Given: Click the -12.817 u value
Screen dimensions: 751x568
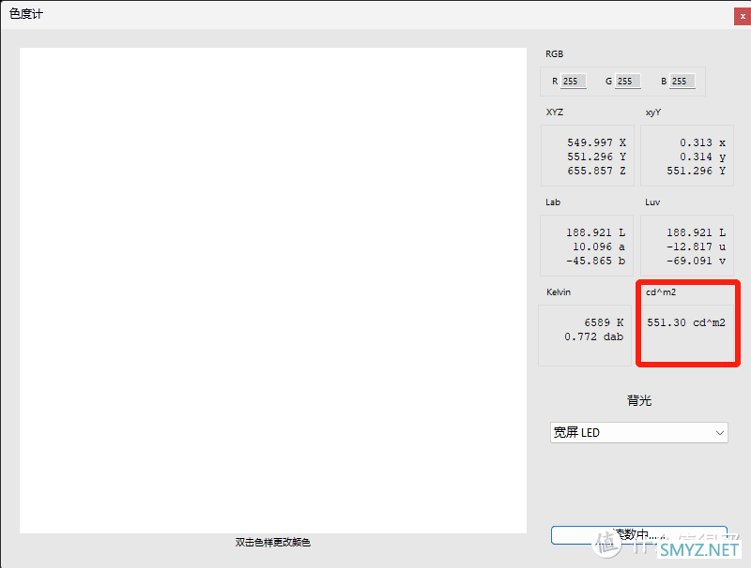Looking at the screenshot, I should click(696, 247).
